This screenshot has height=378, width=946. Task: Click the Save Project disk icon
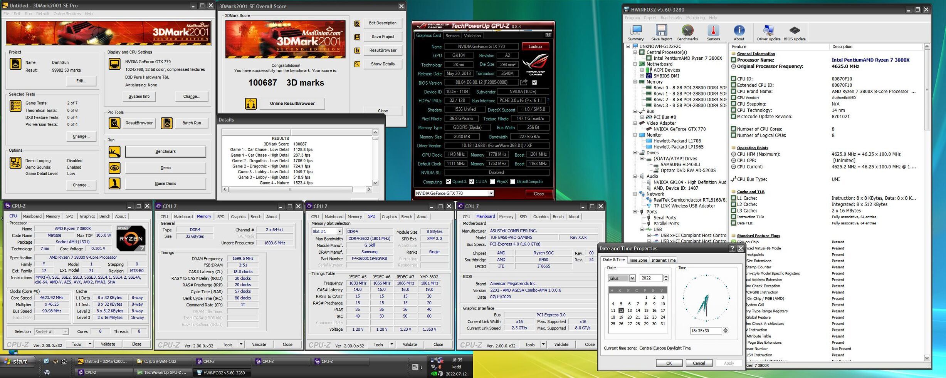click(357, 37)
